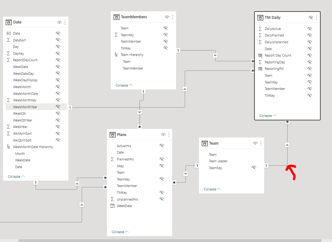Open the Team table more options menu
Image resolution: width=332 pixels, height=242 pixels.
click(x=261, y=143)
